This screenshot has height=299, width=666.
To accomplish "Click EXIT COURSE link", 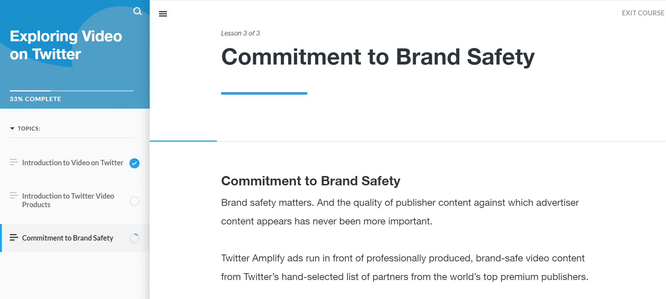I will point(643,13).
